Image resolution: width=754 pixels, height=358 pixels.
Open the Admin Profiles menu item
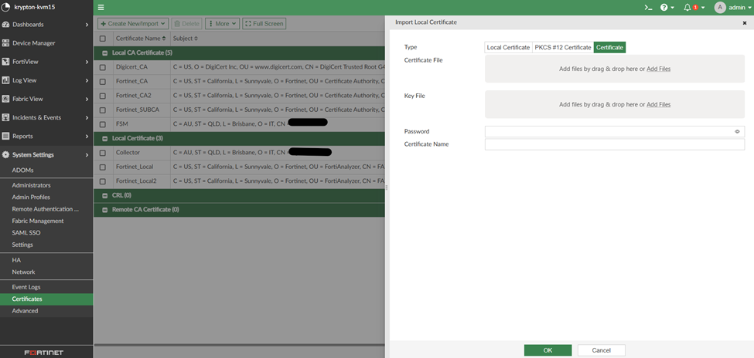point(31,198)
